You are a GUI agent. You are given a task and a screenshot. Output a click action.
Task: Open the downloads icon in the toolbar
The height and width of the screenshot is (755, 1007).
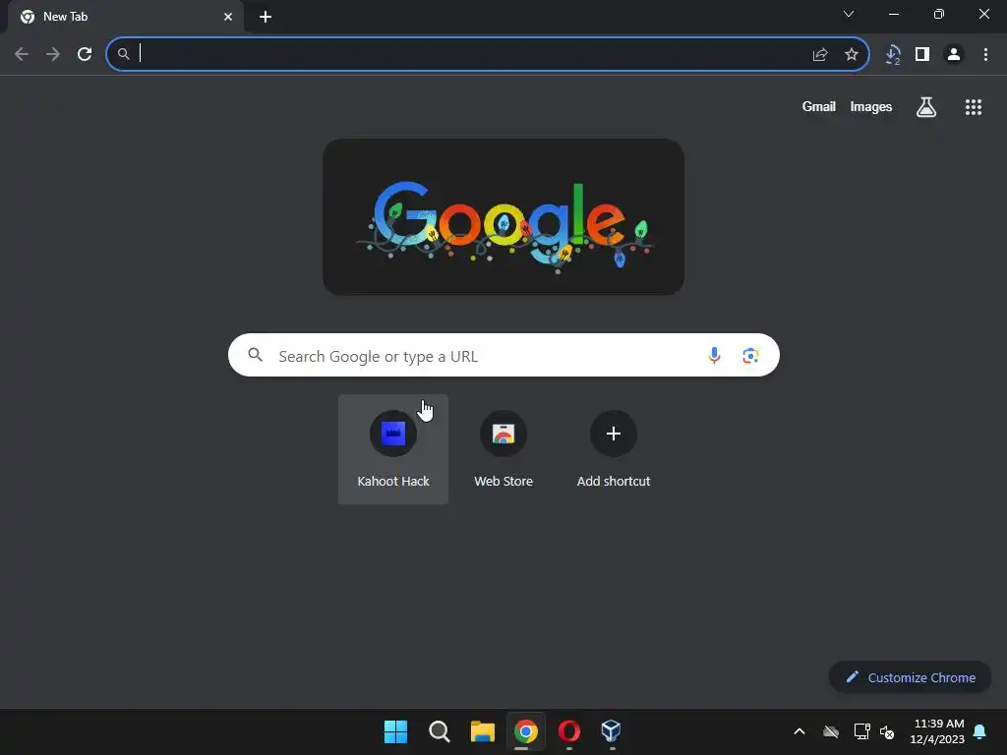tap(892, 55)
